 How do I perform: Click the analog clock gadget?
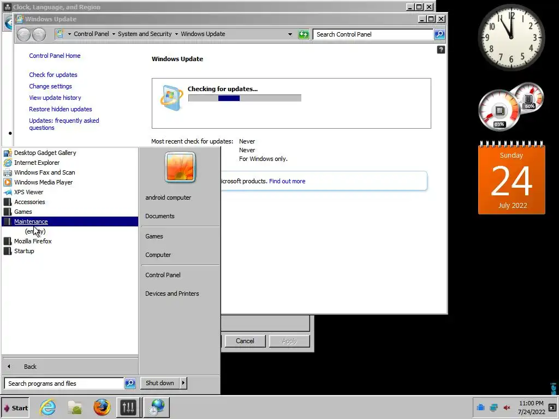(x=511, y=38)
